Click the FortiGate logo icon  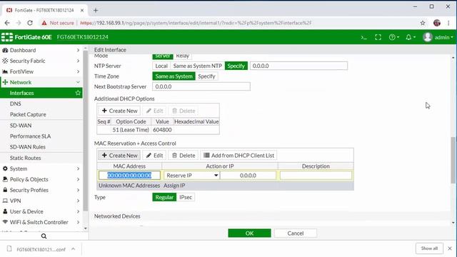coord(7,37)
